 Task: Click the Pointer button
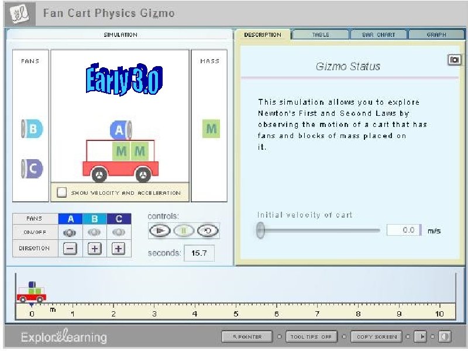[247, 337]
